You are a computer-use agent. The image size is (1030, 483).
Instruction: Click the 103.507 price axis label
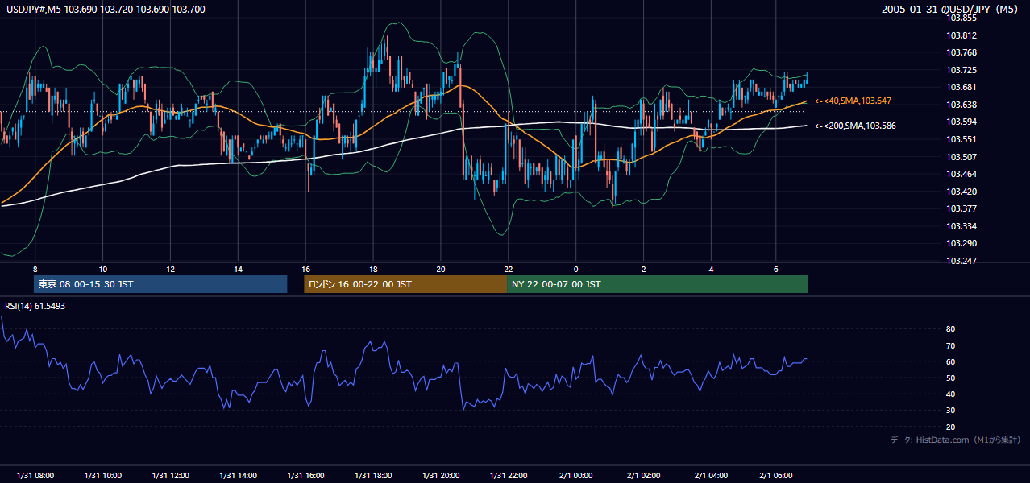961,157
